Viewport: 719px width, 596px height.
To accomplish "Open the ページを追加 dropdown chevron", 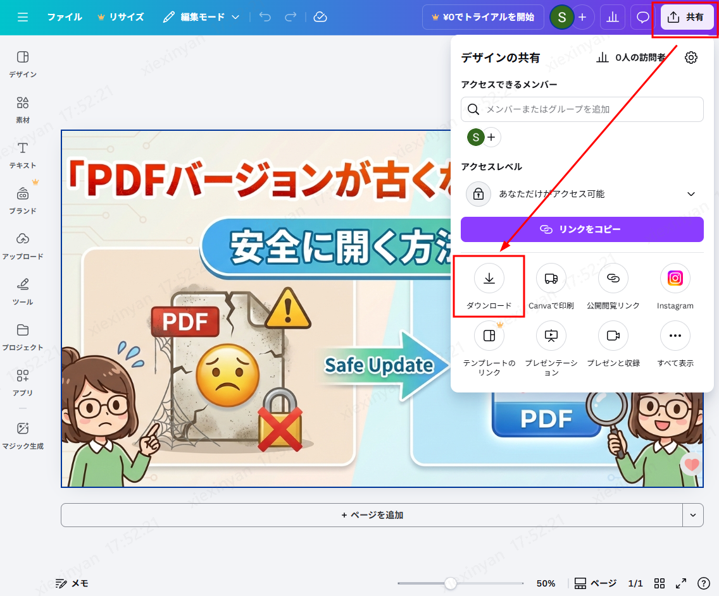I will [x=693, y=515].
